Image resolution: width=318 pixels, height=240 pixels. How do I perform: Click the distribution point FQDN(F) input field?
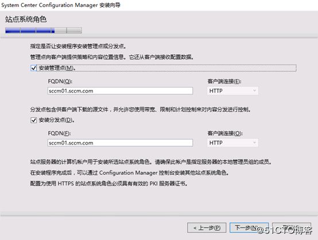click(x=121, y=143)
